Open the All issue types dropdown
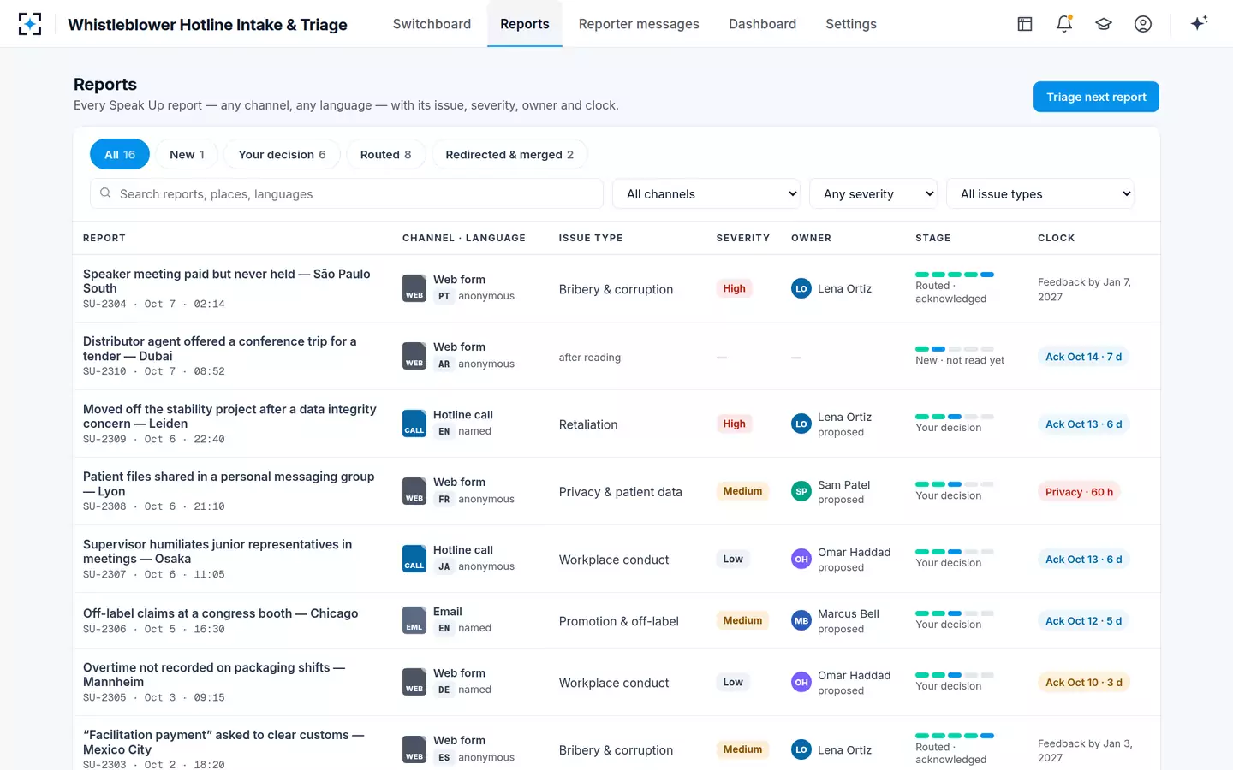The height and width of the screenshot is (770, 1233). (x=1040, y=194)
